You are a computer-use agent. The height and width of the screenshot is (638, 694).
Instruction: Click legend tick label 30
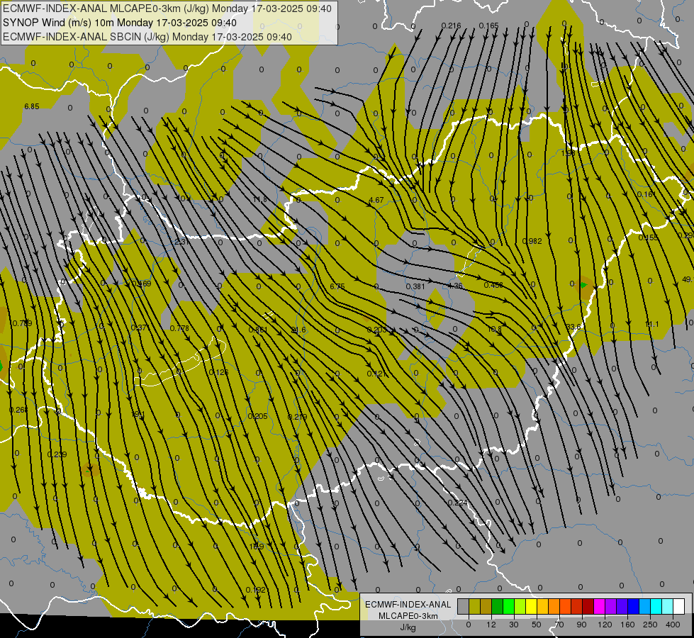tap(514, 625)
